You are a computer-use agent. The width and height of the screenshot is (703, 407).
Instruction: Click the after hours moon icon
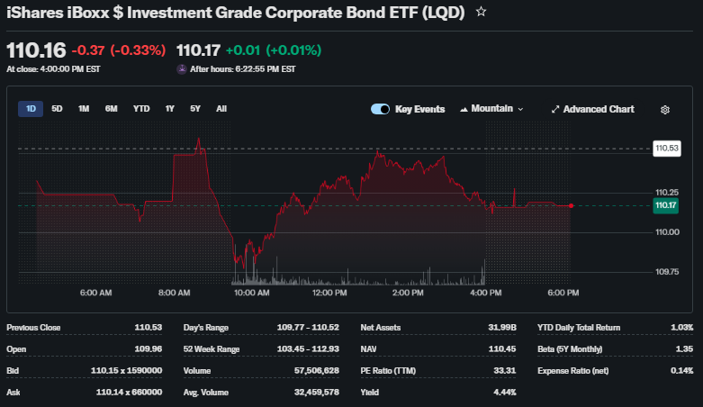(x=182, y=68)
